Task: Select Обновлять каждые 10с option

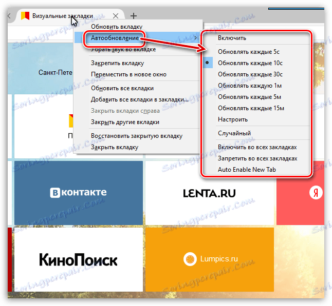Action: click(256, 63)
